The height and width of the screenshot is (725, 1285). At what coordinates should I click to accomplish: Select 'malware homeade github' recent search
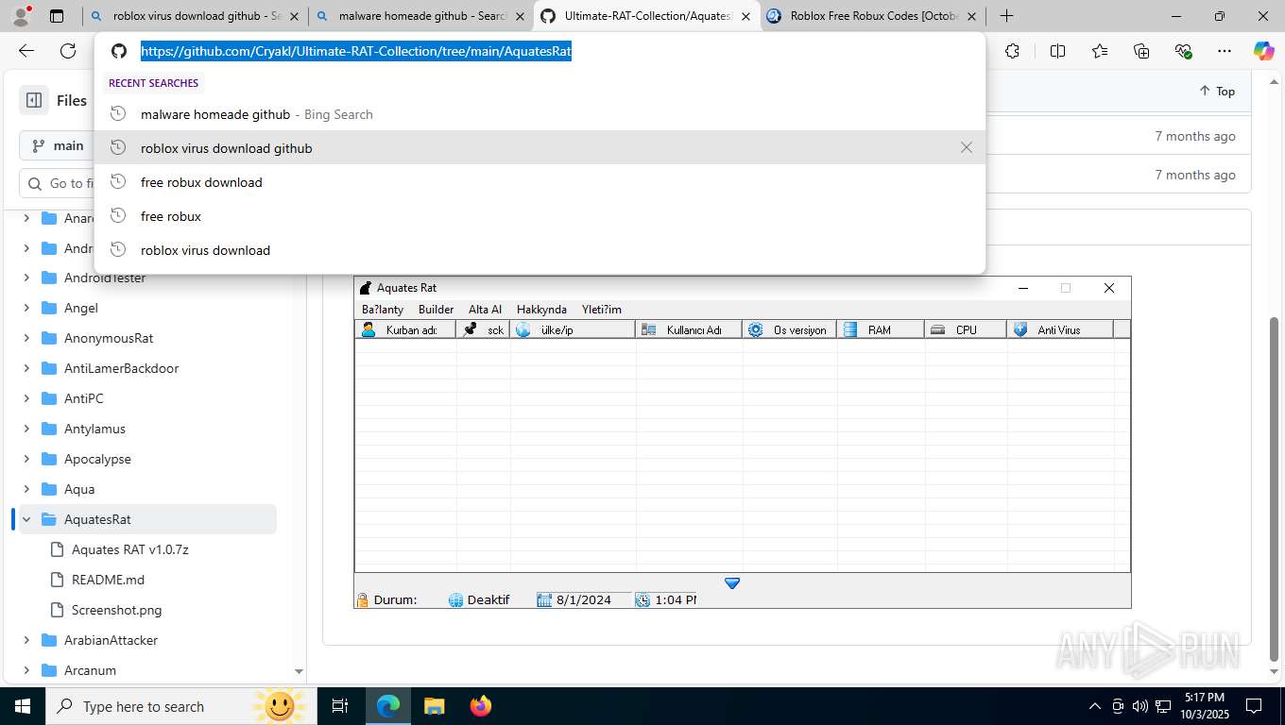click(540, 114)
